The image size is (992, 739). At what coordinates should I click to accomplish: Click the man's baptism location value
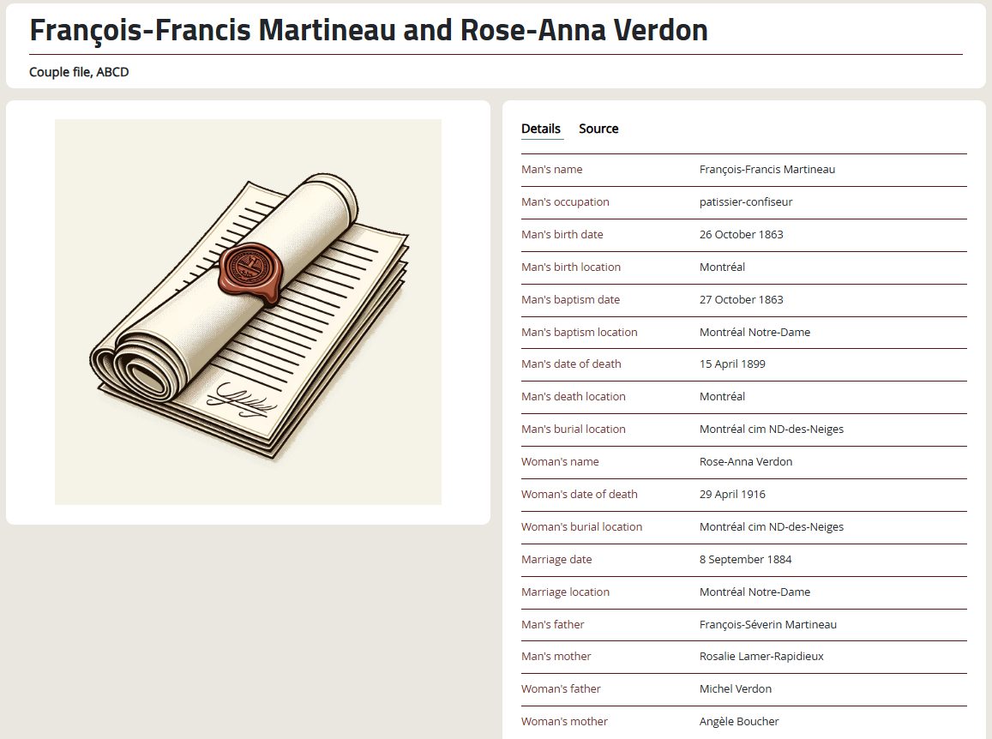point(755,333)
